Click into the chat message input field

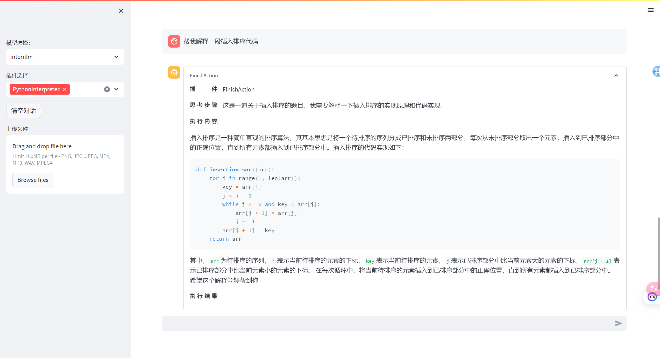tap(386, 323)
